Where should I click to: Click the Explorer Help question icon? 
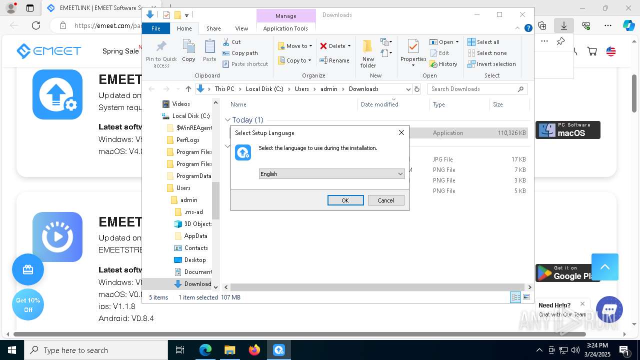(x=528, y=28)
